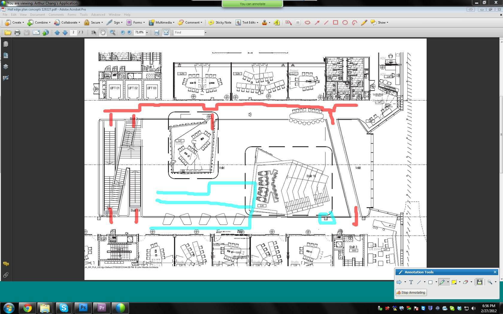The image size is (503, 314).
Task: Select the Highlight Text tool icon
Action: [277, 22]
